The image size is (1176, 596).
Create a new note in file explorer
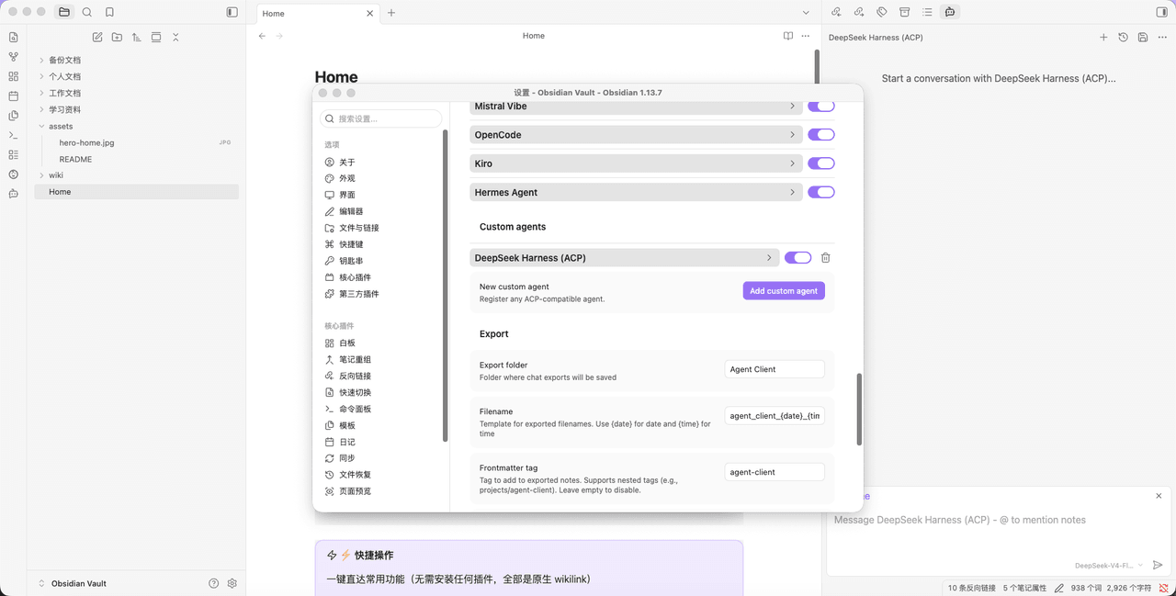click(x=97, y=38)
